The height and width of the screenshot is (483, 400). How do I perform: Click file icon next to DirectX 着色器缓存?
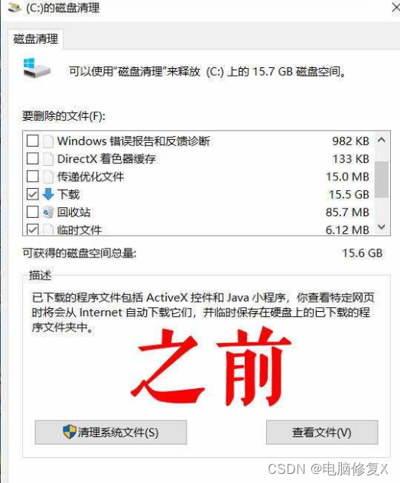point(48,159)
